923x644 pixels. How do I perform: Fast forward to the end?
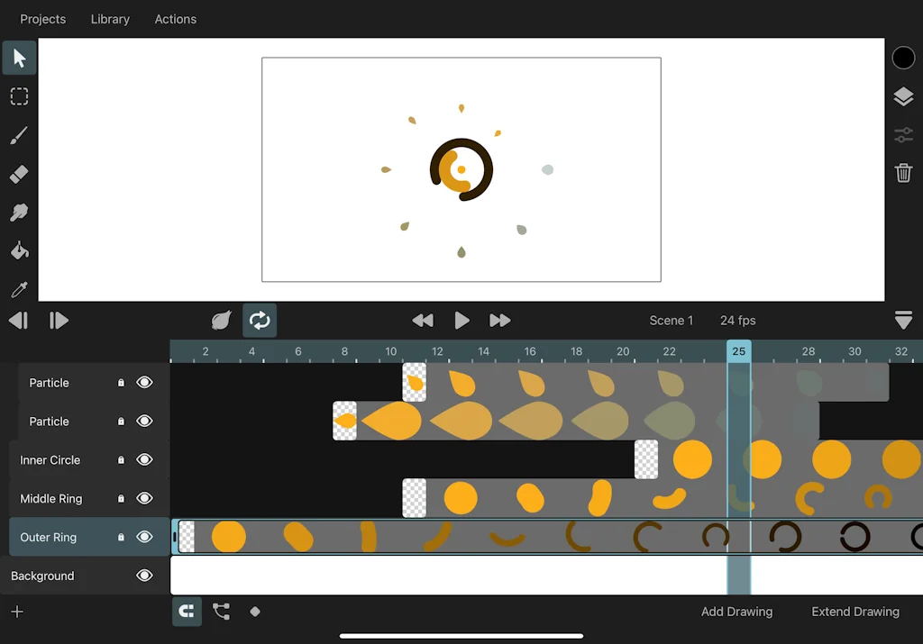tap(499, 321)
